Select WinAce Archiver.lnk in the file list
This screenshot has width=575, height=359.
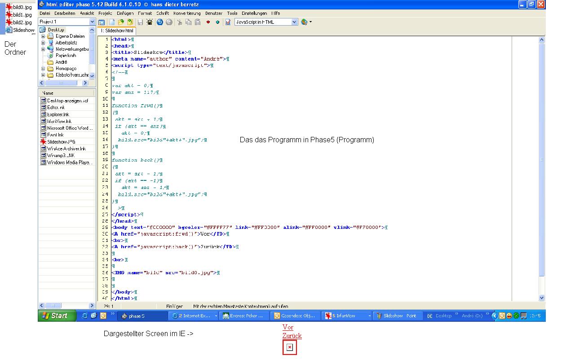[x=63, y=149]
